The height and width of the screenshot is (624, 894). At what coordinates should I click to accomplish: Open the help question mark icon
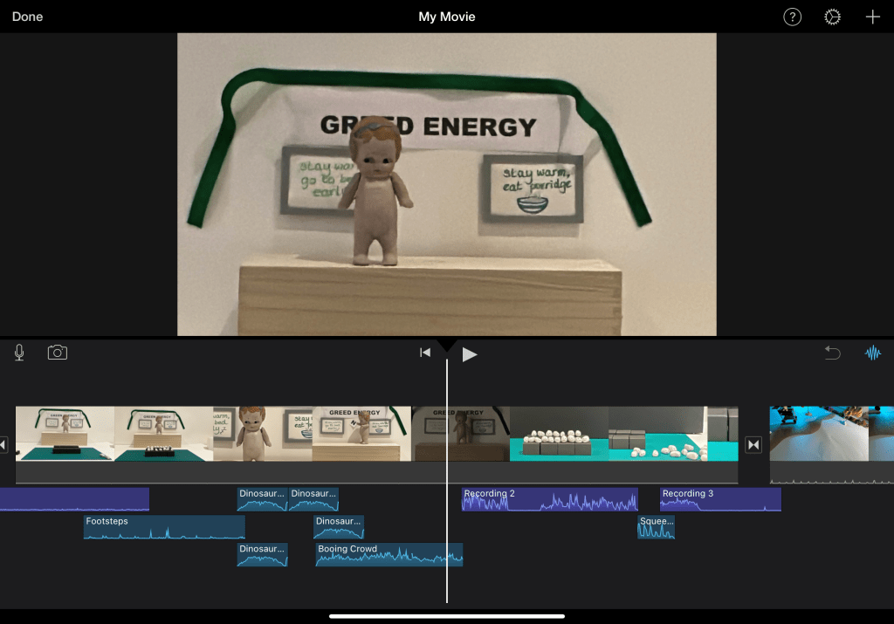[x=792, y=17]
